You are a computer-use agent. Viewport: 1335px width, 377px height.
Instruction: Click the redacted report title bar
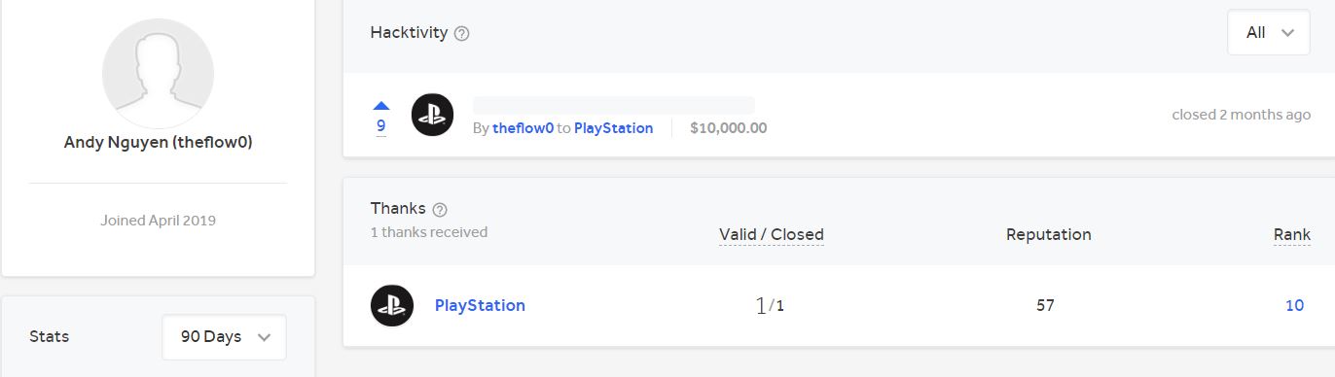tap(613, 105)
